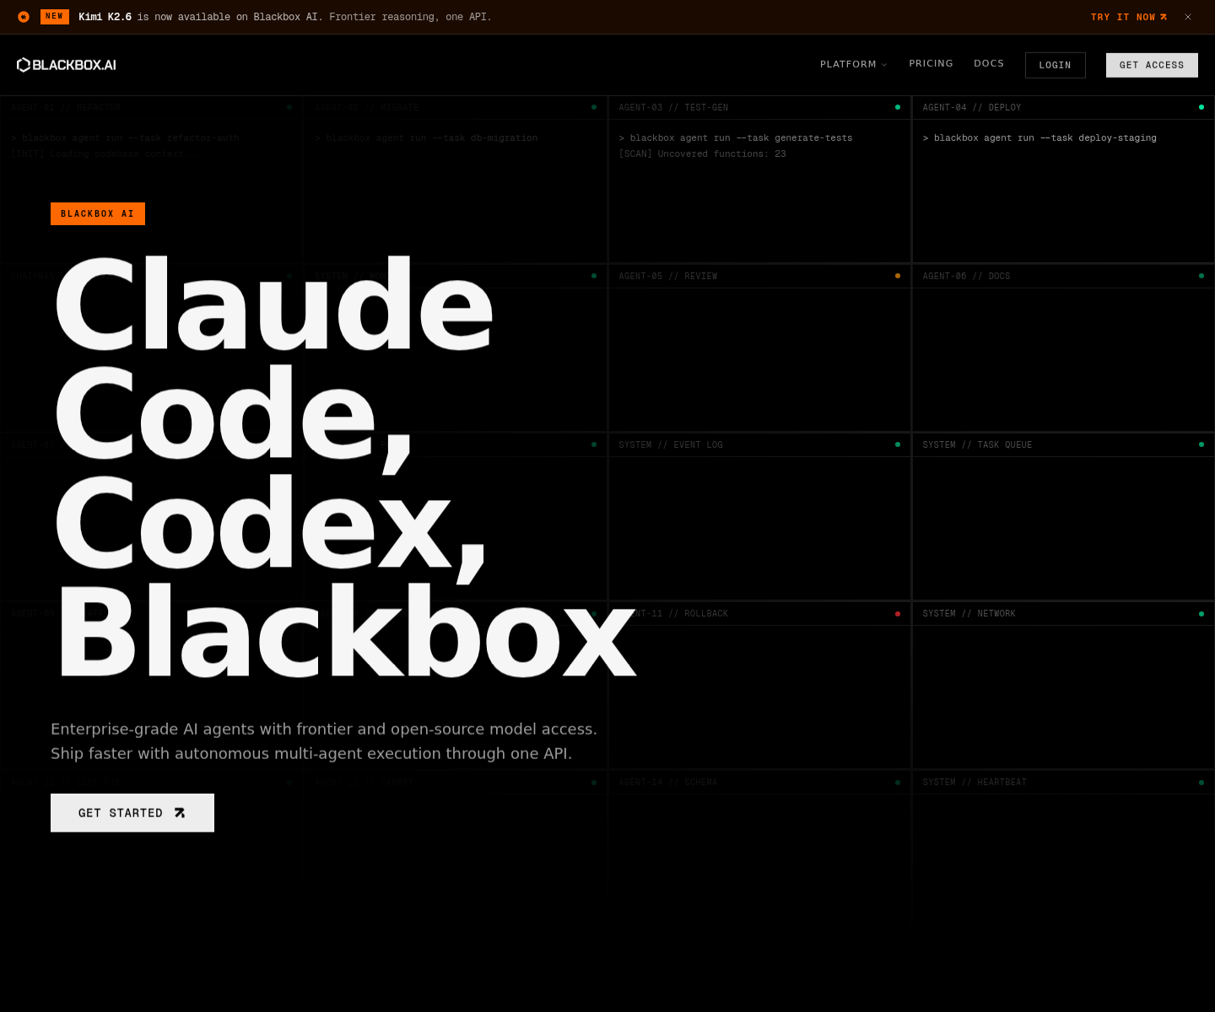This screenshot has height=1012, width=1215.
Task: Click AGENT-05 // REVIEW panel header
Action: [x=759, y=277]
